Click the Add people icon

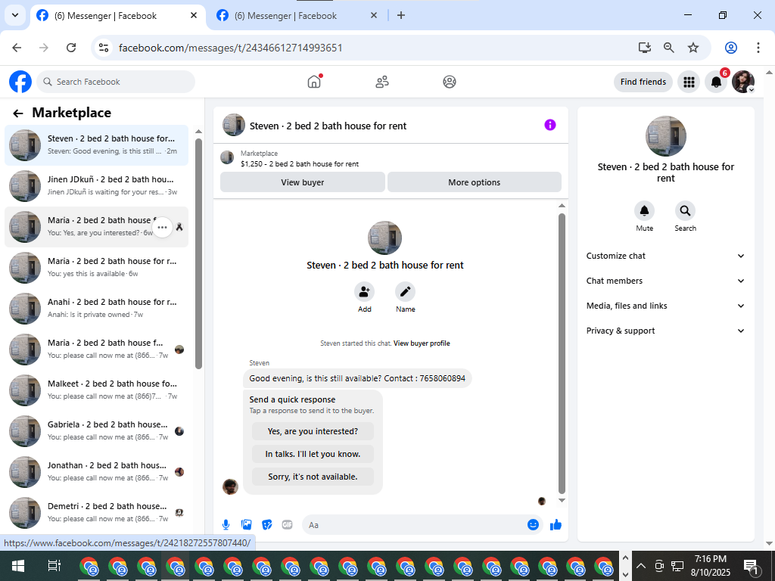[364, 292]
